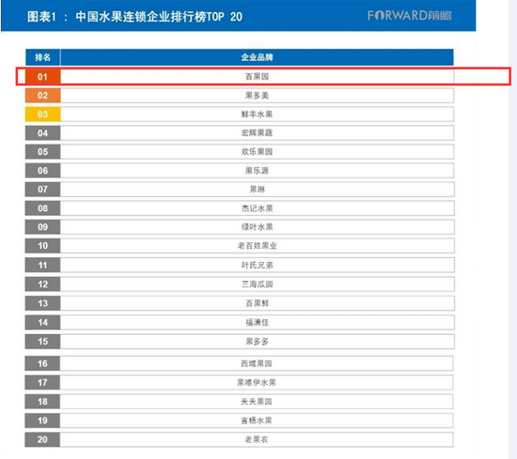The image size is (517, 459).
Task: Select the 百果园 row
Action: (x=240, y=77)
